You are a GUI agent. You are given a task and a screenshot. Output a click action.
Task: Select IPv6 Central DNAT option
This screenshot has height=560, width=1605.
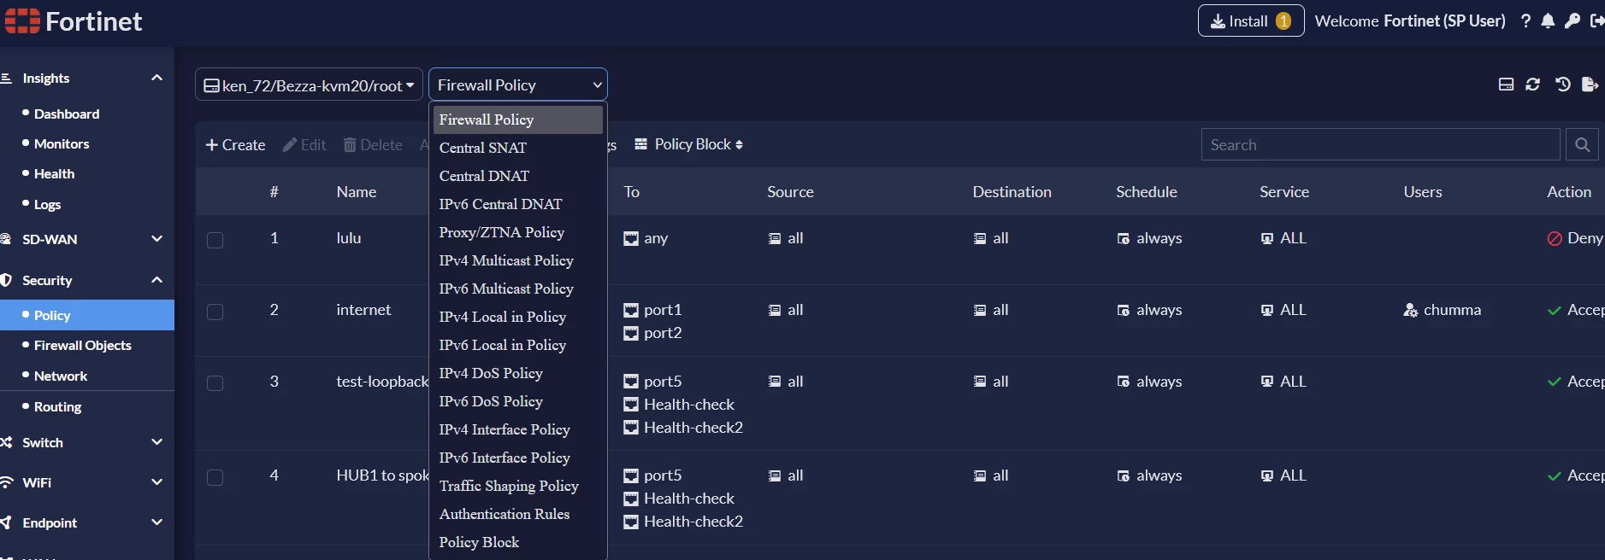tap(518, 204)
